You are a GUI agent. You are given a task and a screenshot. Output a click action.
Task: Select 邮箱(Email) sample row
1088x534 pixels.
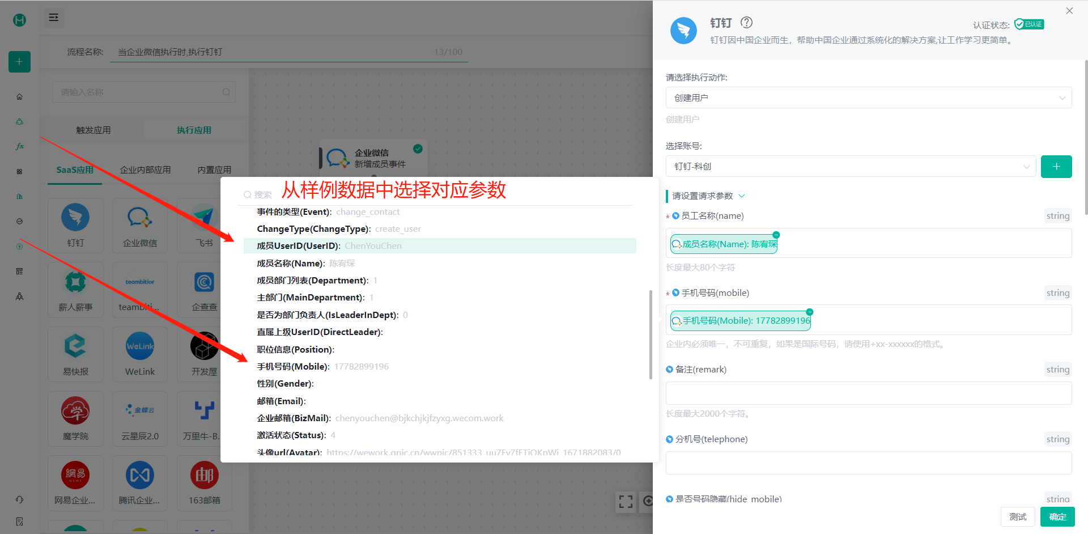440,401
